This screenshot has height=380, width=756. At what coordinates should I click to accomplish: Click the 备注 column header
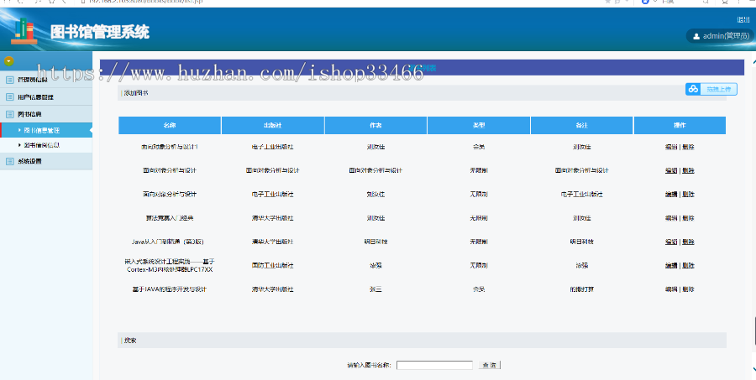(x=581, y=125)
